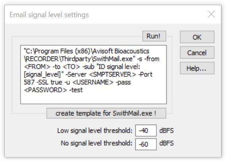Click the SwithMail.exe path in the command
Viewport: 227px width, 164px height.
click(112, 59)
